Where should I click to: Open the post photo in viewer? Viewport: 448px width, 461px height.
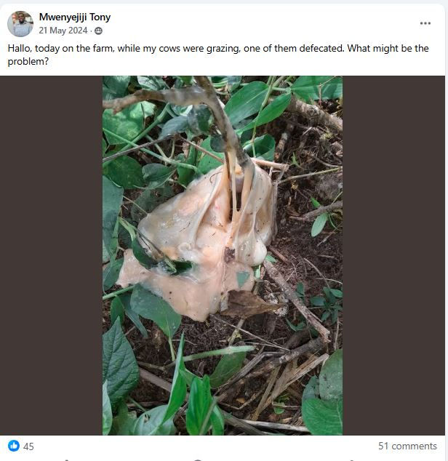pos(222,254)
